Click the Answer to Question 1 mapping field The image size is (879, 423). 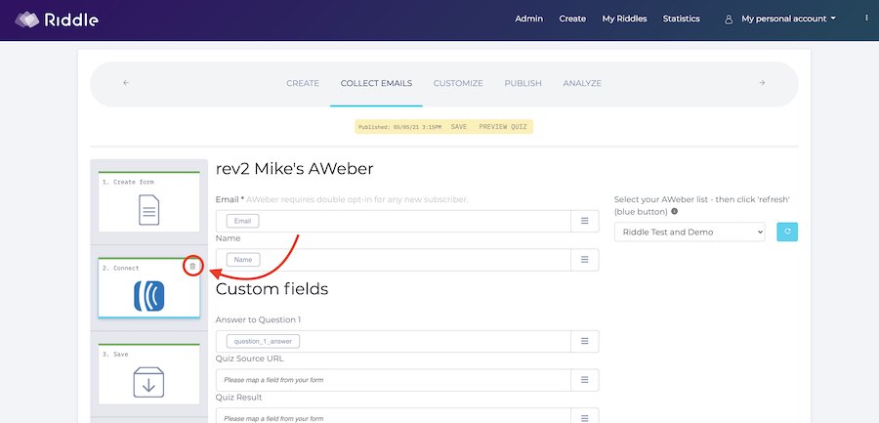[394, 341]
